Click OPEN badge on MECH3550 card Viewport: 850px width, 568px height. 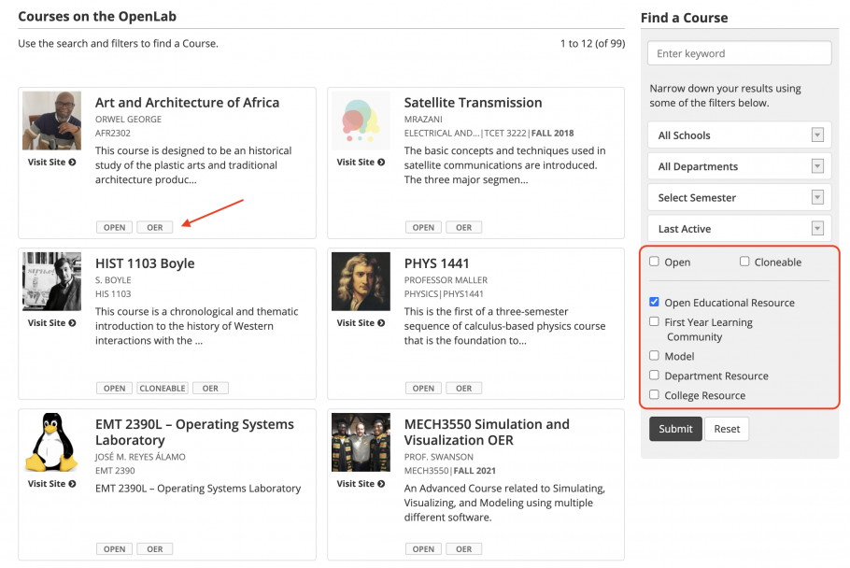tap(423, 549)
